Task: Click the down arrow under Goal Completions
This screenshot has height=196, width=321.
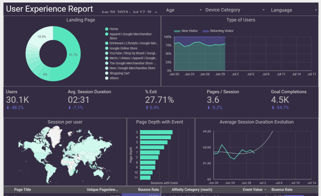Action: tap(273, 108)
